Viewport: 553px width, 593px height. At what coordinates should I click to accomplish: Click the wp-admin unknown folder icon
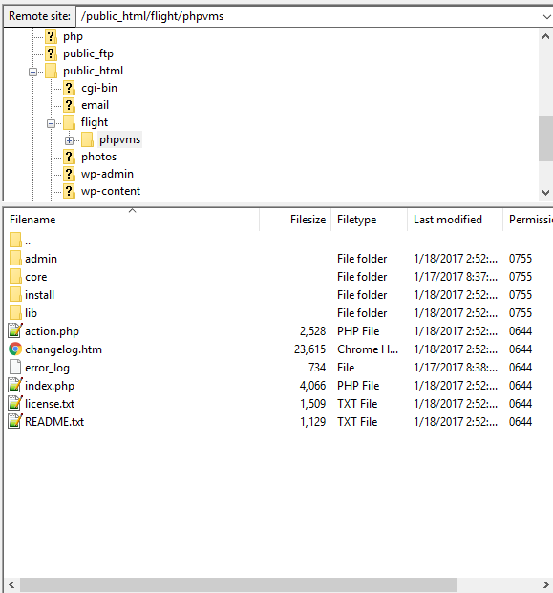click(x=69, y=174)
